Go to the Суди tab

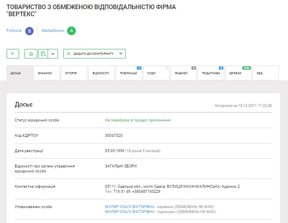[x=156, y=73]
